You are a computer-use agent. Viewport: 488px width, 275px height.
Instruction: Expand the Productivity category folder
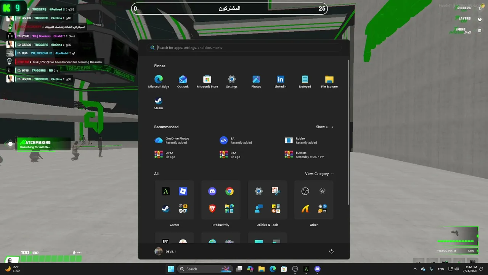221,225
